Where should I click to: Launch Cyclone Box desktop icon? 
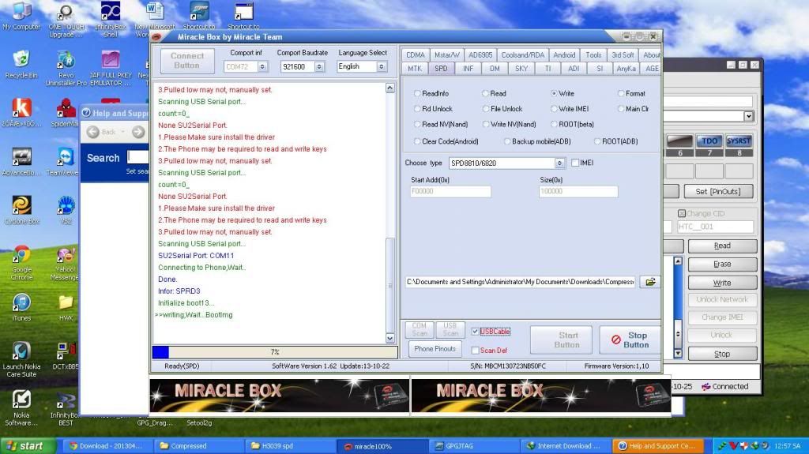click(x=21, y=210)
